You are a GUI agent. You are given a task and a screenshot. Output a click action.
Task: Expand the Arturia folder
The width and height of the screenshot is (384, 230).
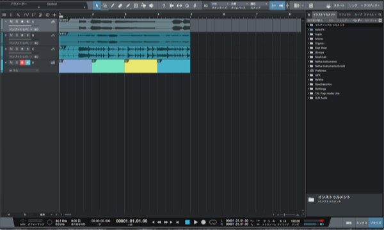(308, 38)
